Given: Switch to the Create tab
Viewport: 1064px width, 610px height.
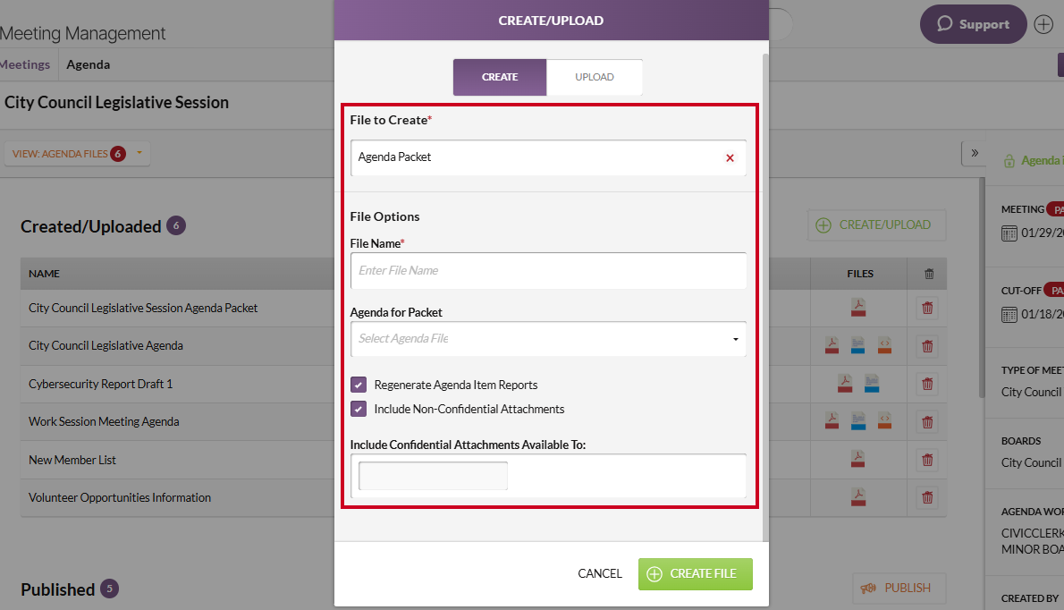Looking at the screenshot, I should [x=500, y=77].
